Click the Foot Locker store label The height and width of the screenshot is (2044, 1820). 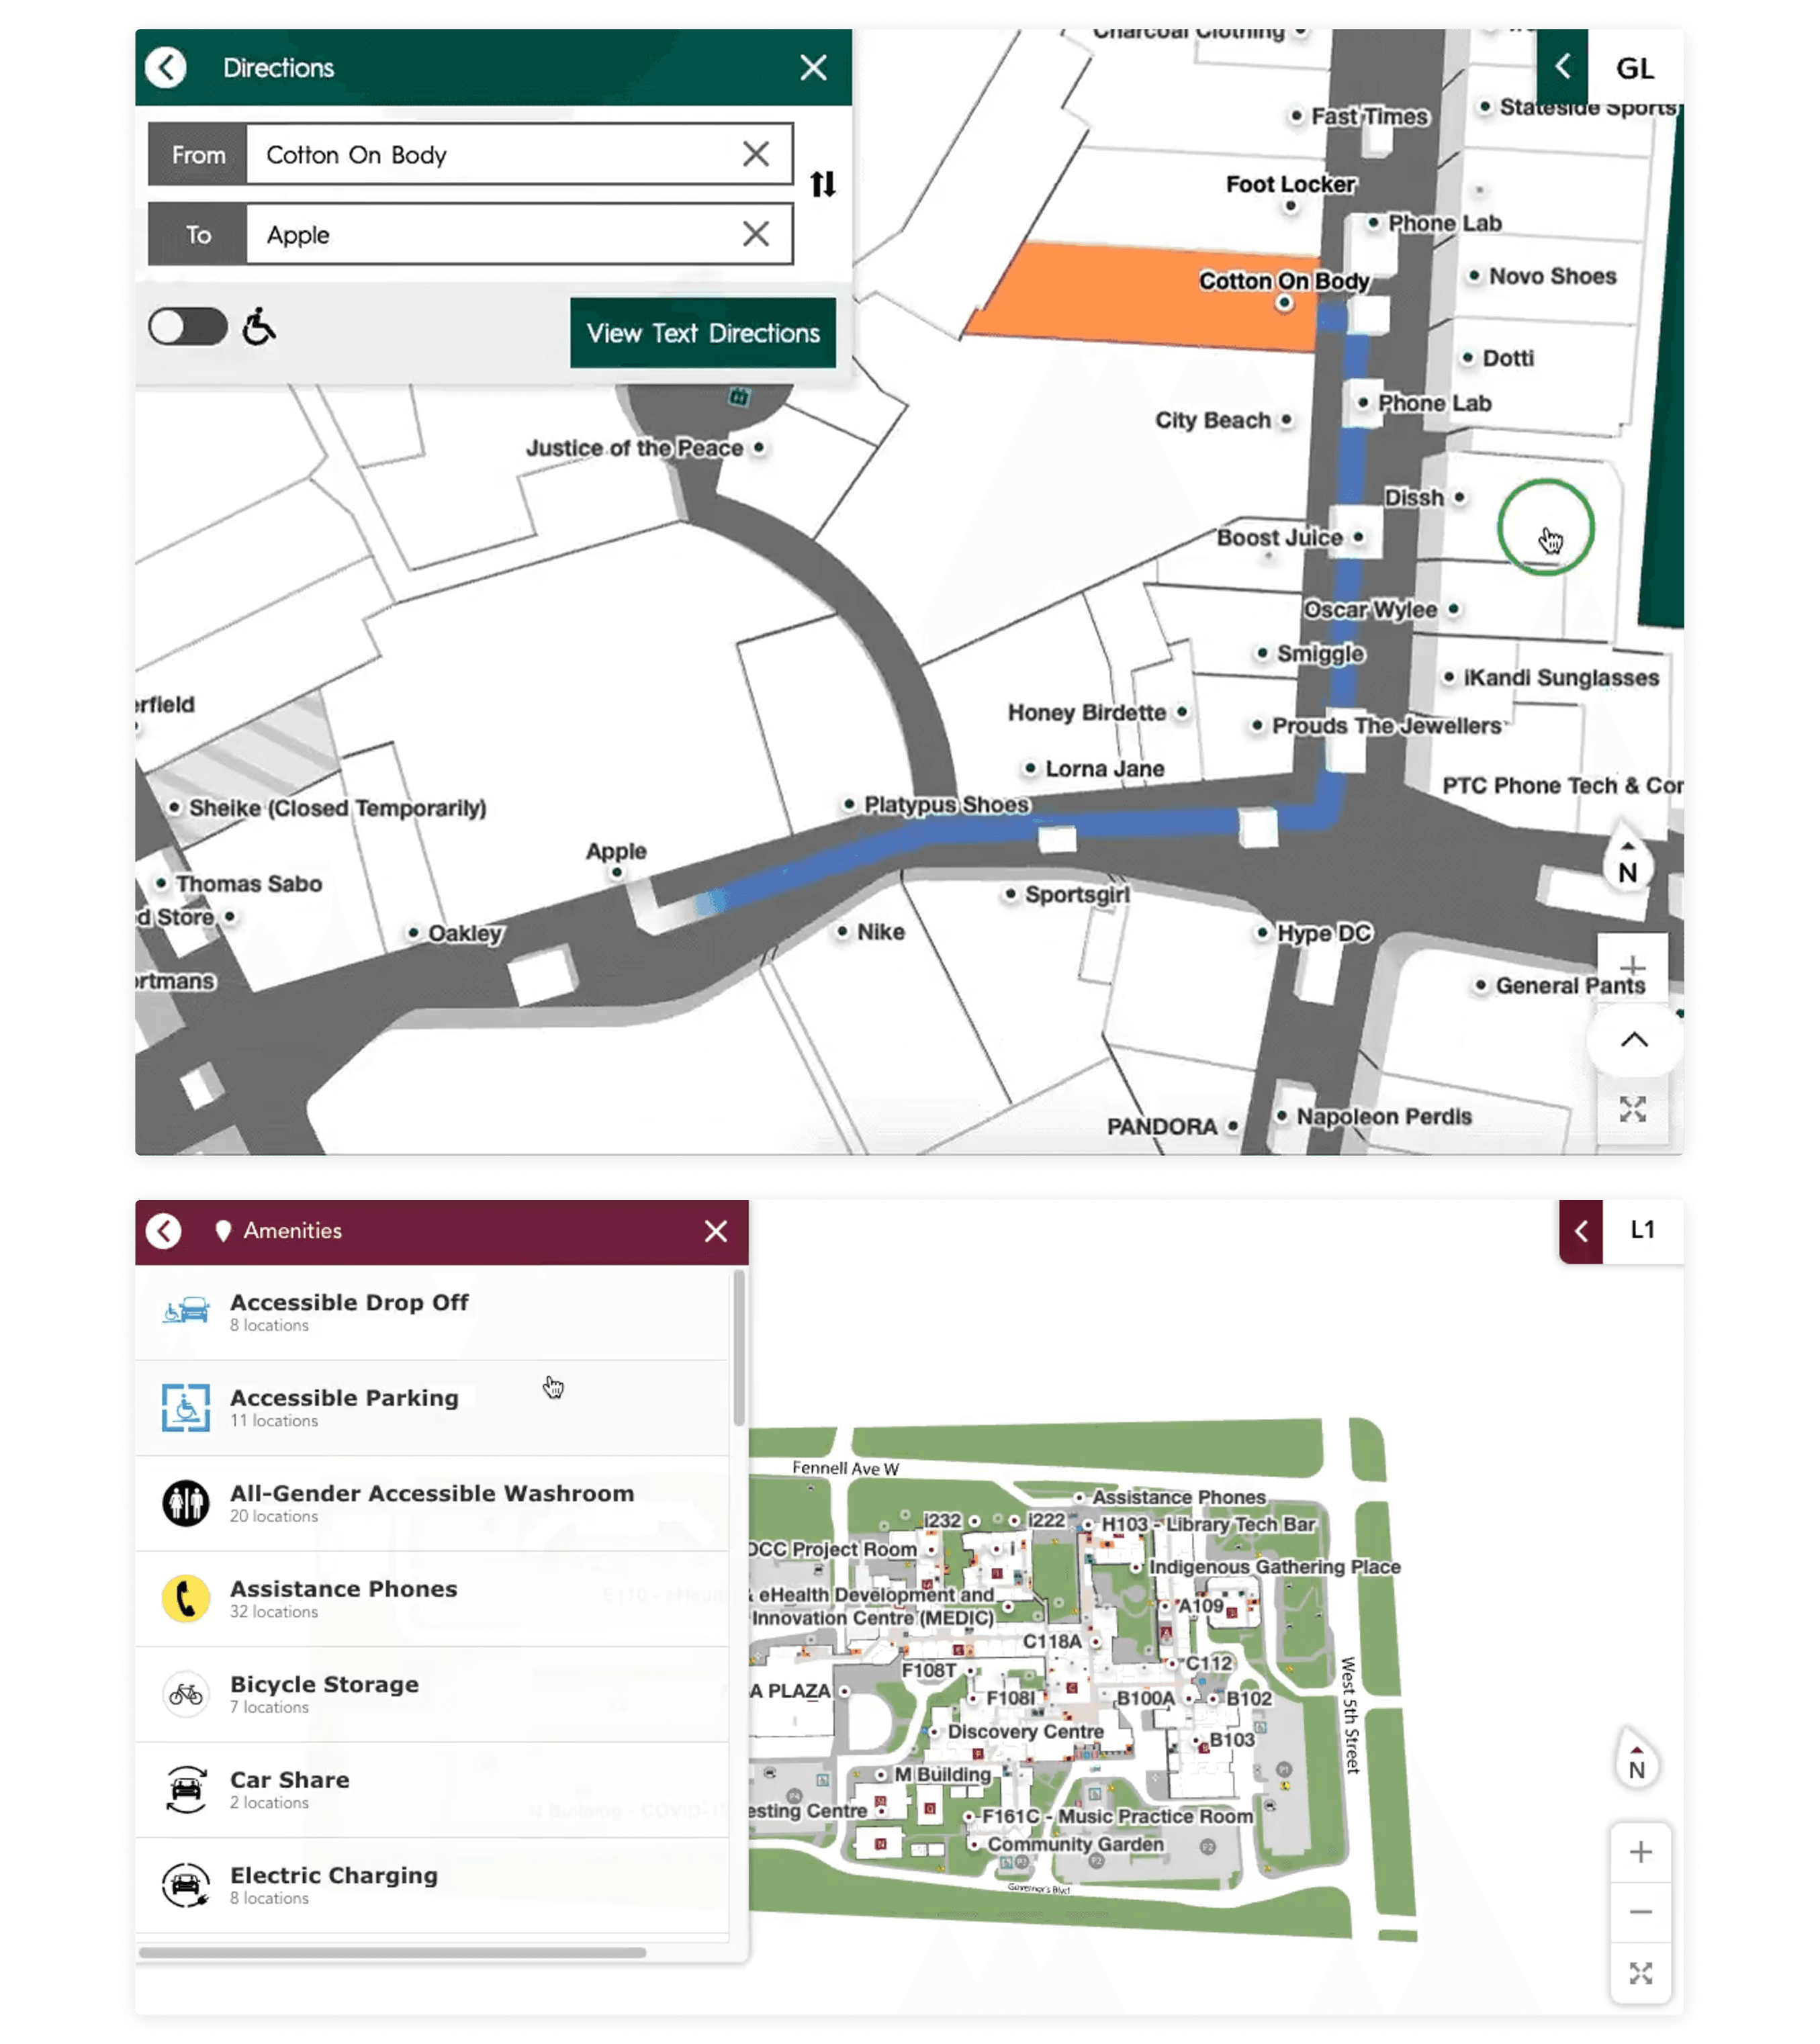[1290, 184]
